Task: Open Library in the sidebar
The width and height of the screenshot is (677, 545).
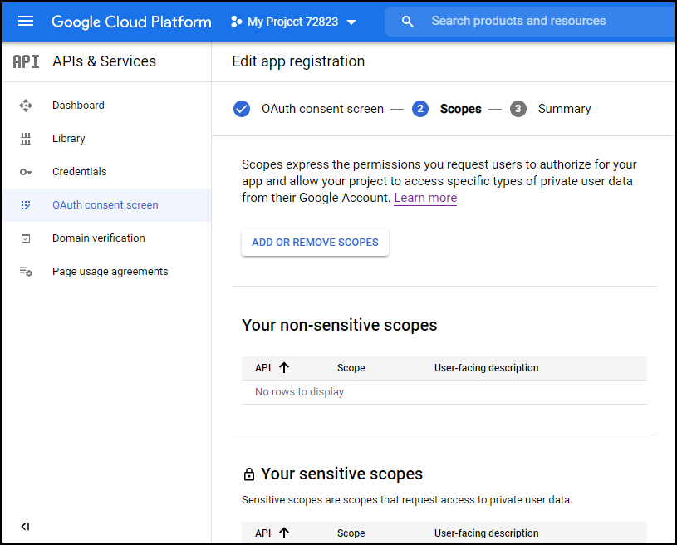Action: click(69, 138)
